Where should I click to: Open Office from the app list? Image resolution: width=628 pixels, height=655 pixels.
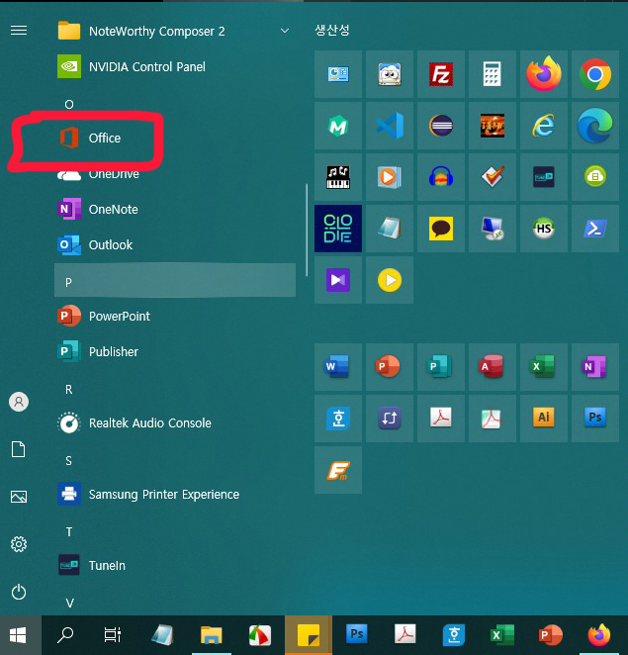click(105, 139)
